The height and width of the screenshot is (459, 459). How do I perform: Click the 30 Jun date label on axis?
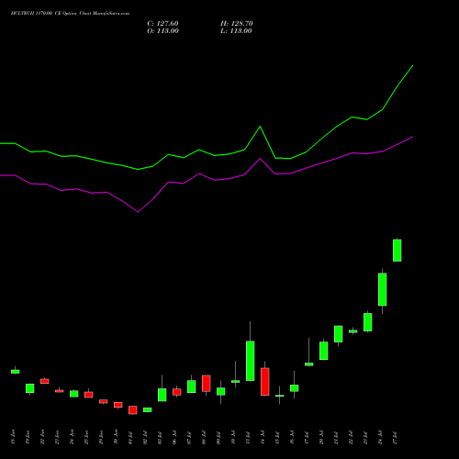(x=116, y=437)
